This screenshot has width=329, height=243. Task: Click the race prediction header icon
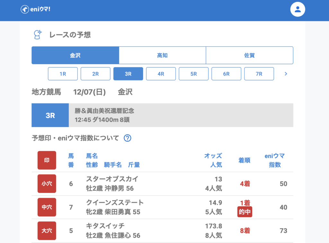(x=38, y=35)
